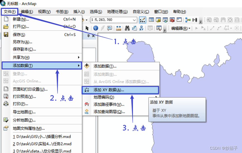This screenshot has height=153, width=242.
Task: Open recent file 3 总分级显示.mxd
Action: coord(42,151)
